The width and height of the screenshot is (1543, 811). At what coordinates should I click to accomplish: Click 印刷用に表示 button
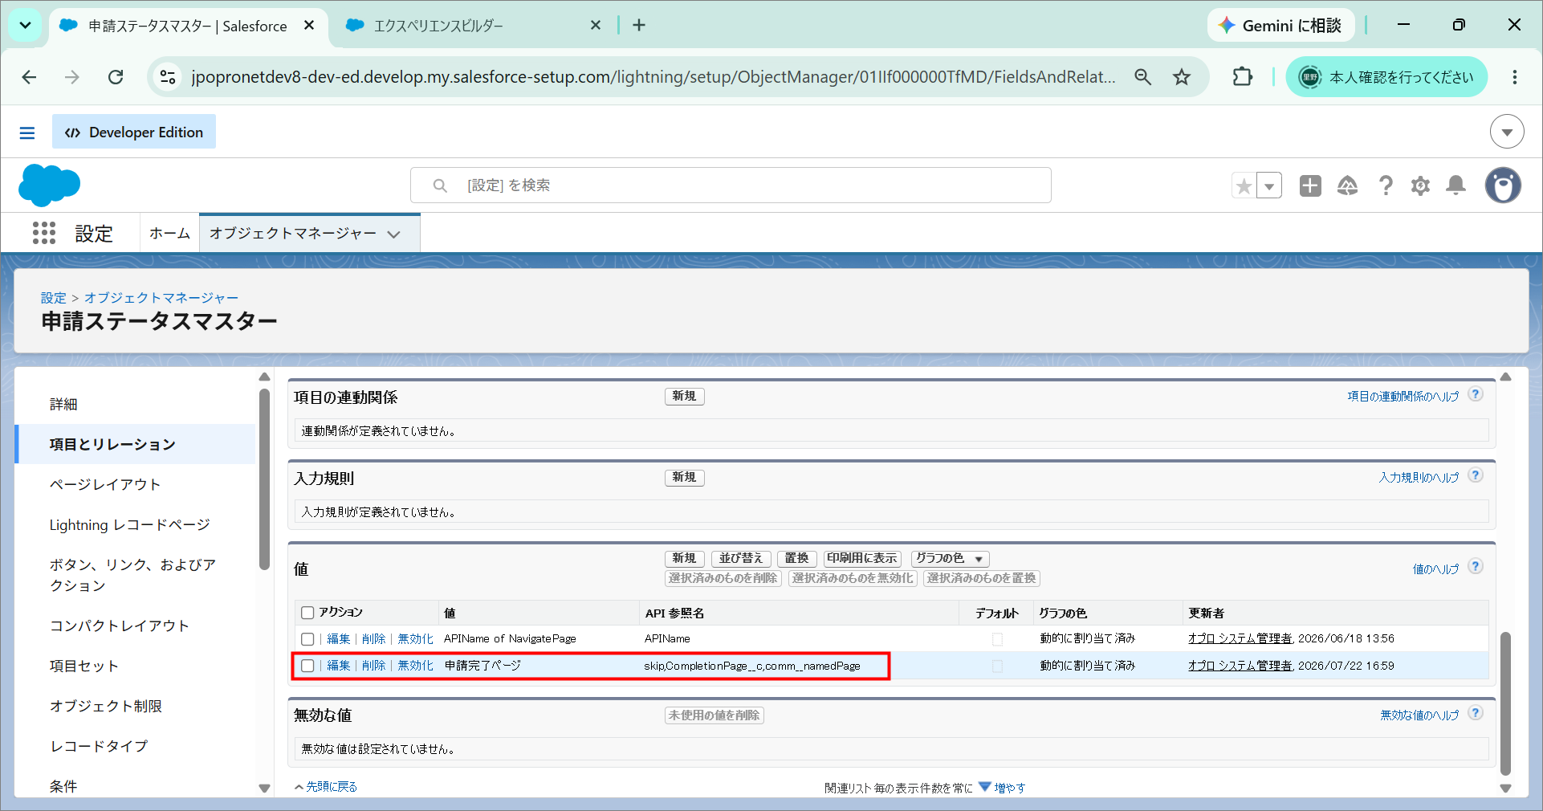[x=862, y=559]
